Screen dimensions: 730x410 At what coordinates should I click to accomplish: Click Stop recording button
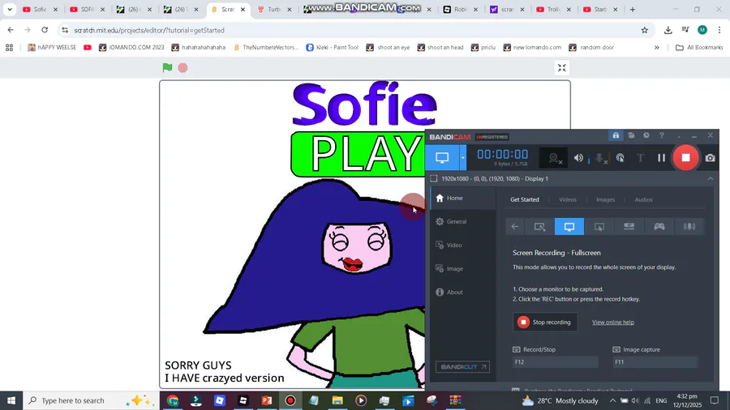pyautogui.click(x=545, y=322)
